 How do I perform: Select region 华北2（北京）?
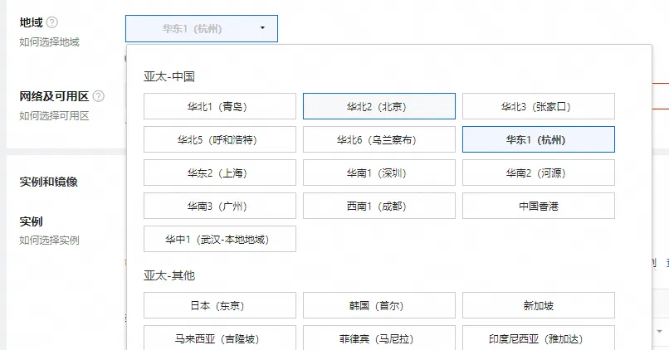point(378,106)
